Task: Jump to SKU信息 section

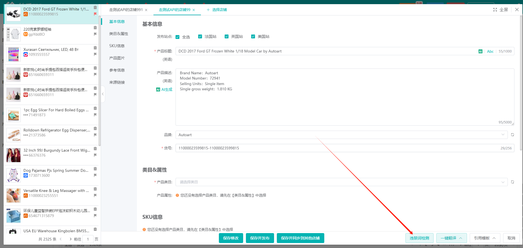Action: click(117, 46)
